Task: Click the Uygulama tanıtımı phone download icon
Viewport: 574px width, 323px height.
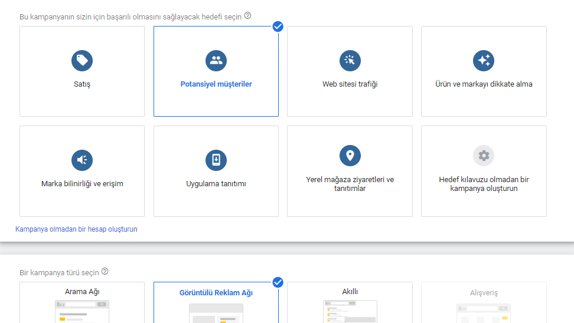Action: (216, 160)
